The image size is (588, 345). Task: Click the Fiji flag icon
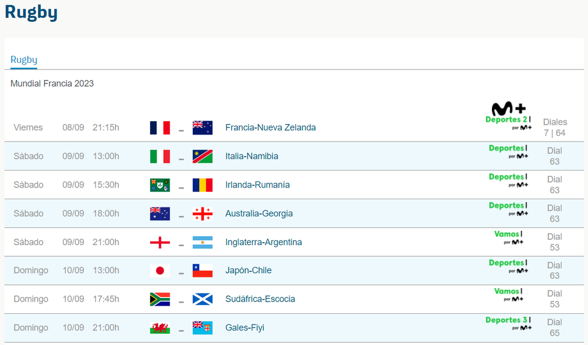pos(202,328)
